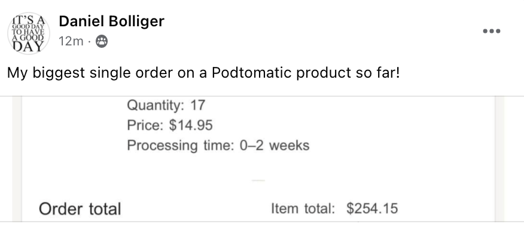The width and height of the screenshot is (524, 233).
Task: Click the 'Item total:' label
Action: pyautogui.click(x=303, y=209)
